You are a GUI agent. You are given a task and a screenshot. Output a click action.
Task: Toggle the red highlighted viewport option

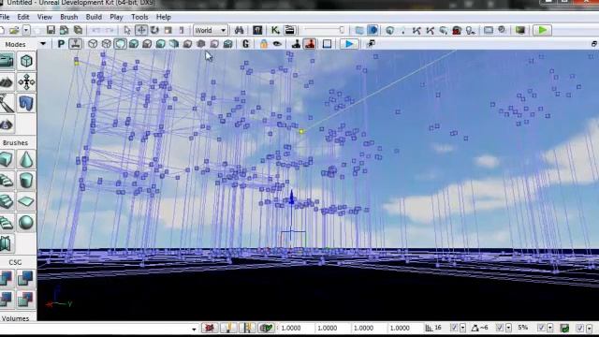pyautogui.click(x=310, y=44)
